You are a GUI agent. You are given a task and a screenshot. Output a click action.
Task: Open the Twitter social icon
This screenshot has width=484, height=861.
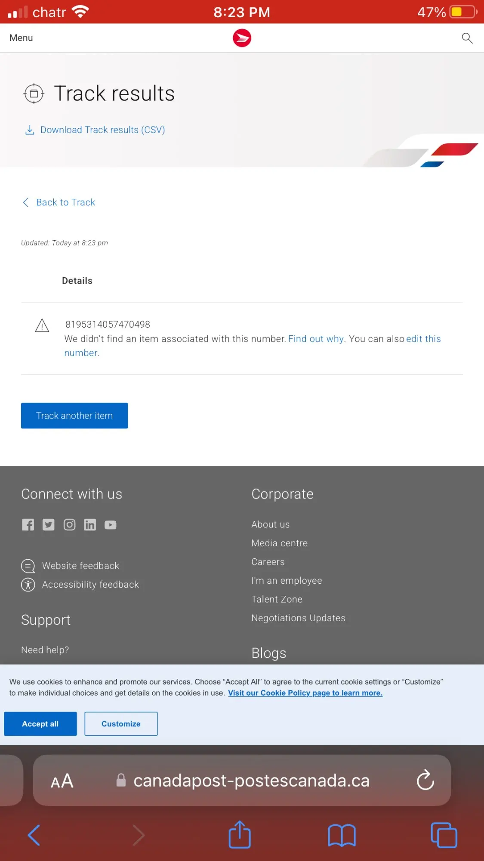click(x=49, y=525)
